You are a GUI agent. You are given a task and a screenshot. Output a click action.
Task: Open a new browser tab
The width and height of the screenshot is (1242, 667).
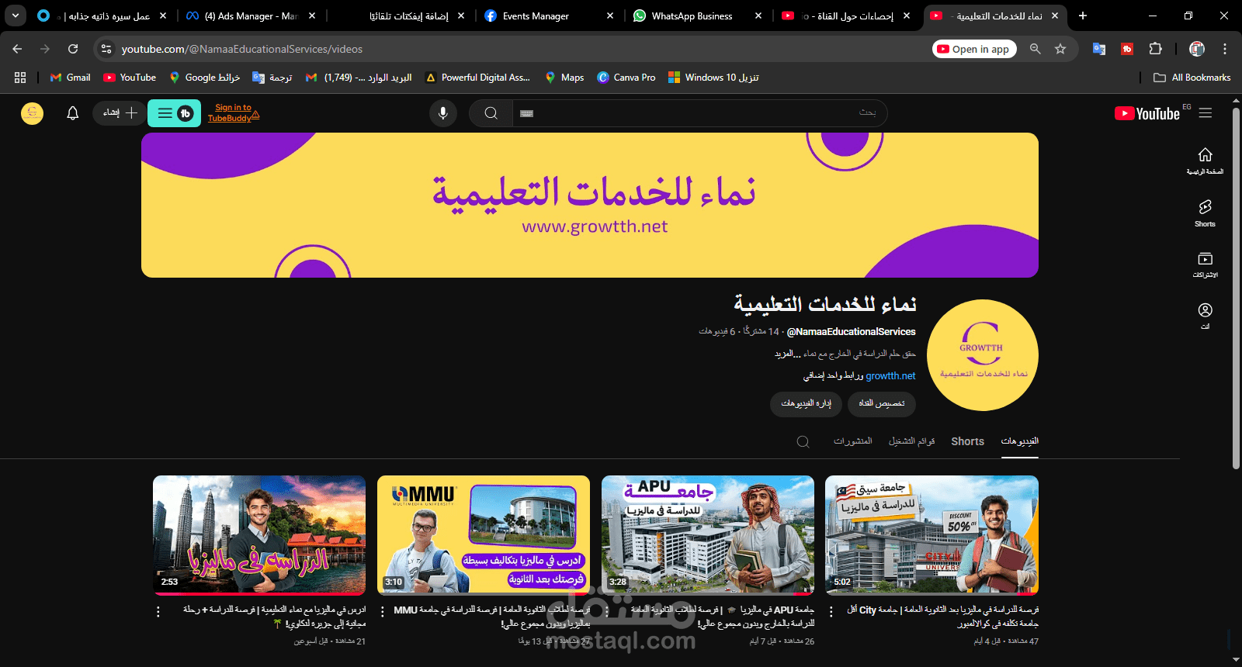tap(1083, 16)
